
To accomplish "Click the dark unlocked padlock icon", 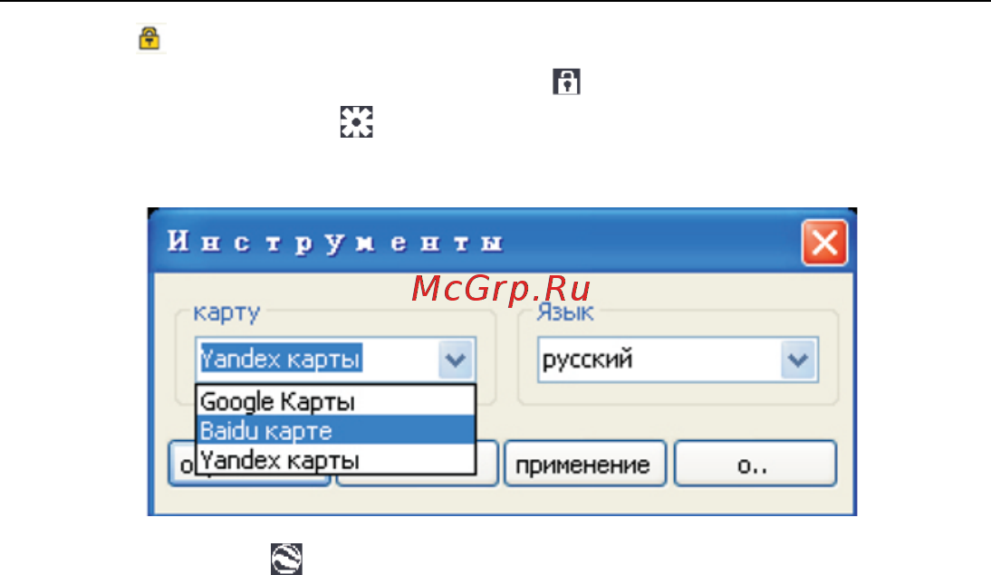I will point(566,81).
